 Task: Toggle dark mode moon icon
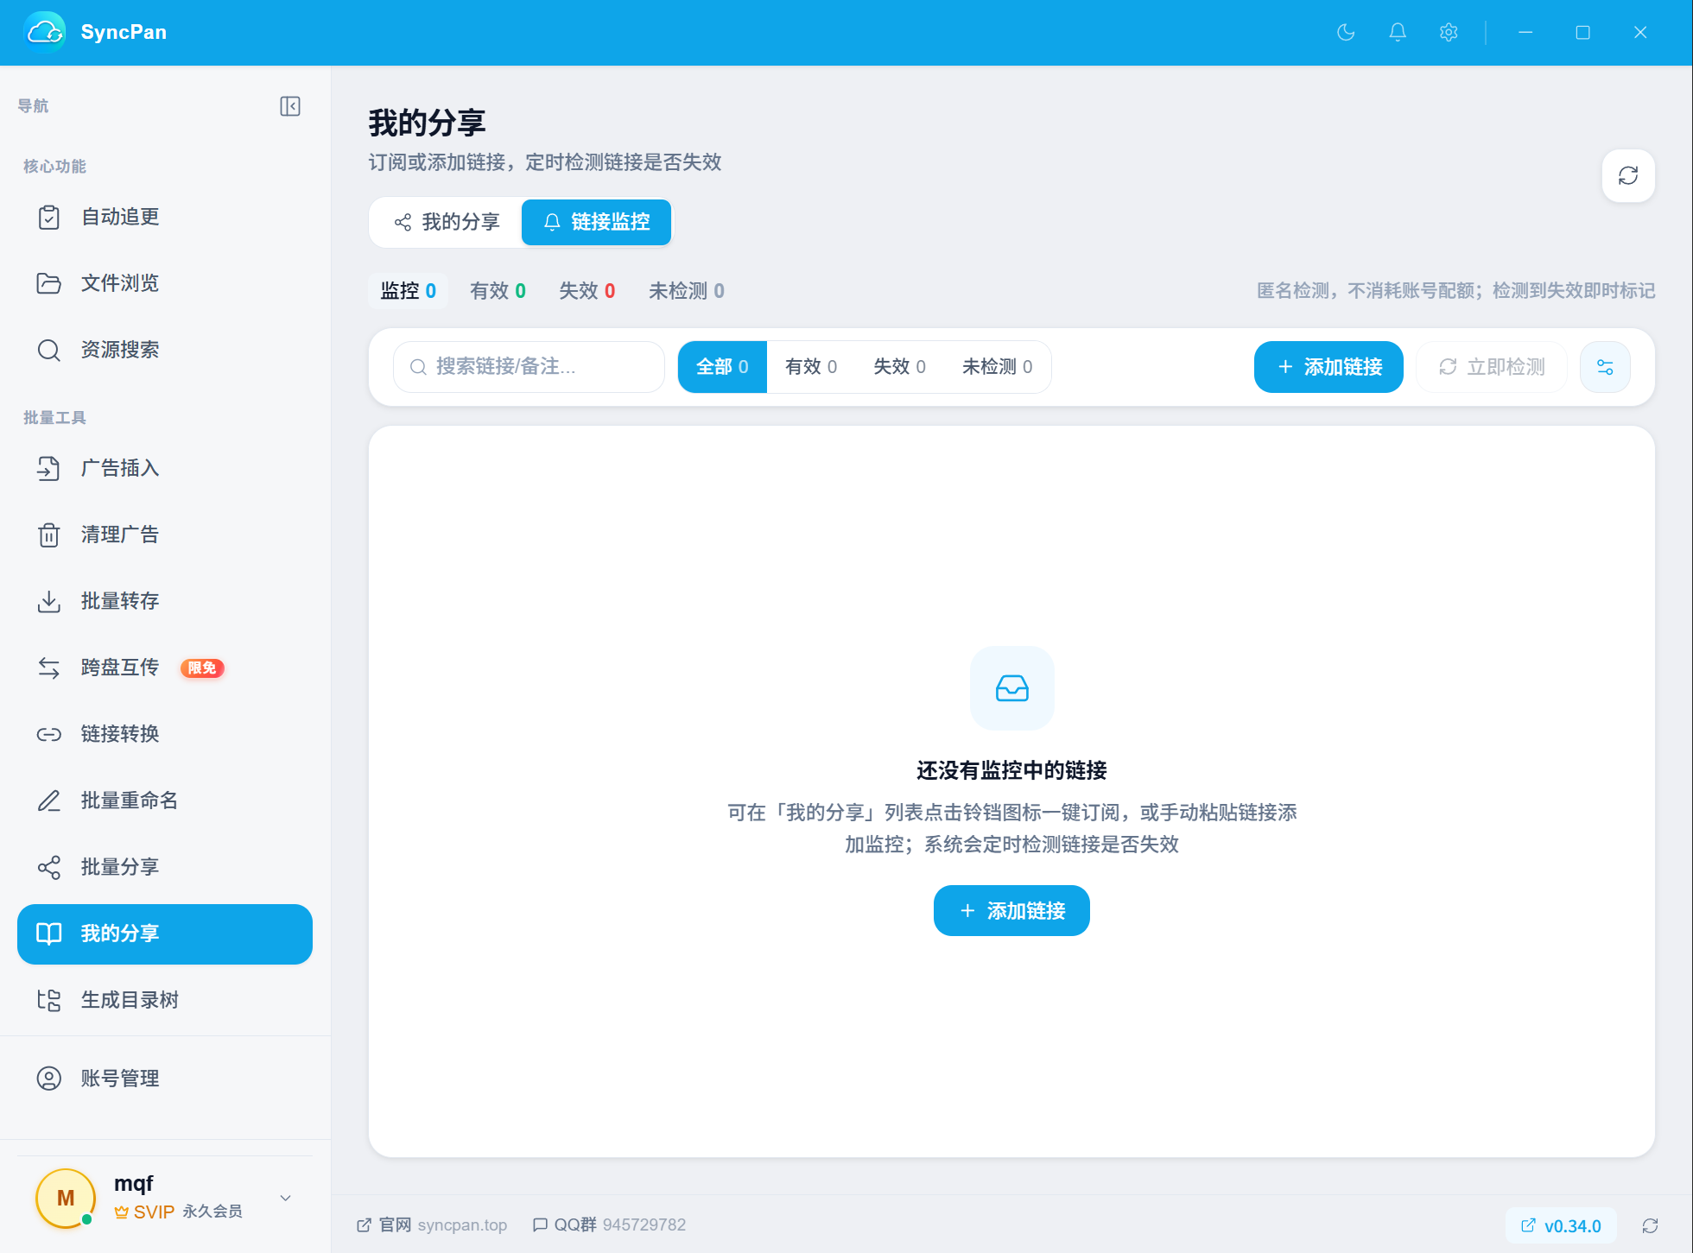click(x=1346, y=32)
